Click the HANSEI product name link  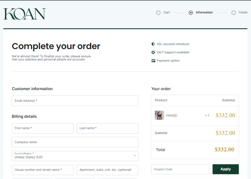(172, 115)
